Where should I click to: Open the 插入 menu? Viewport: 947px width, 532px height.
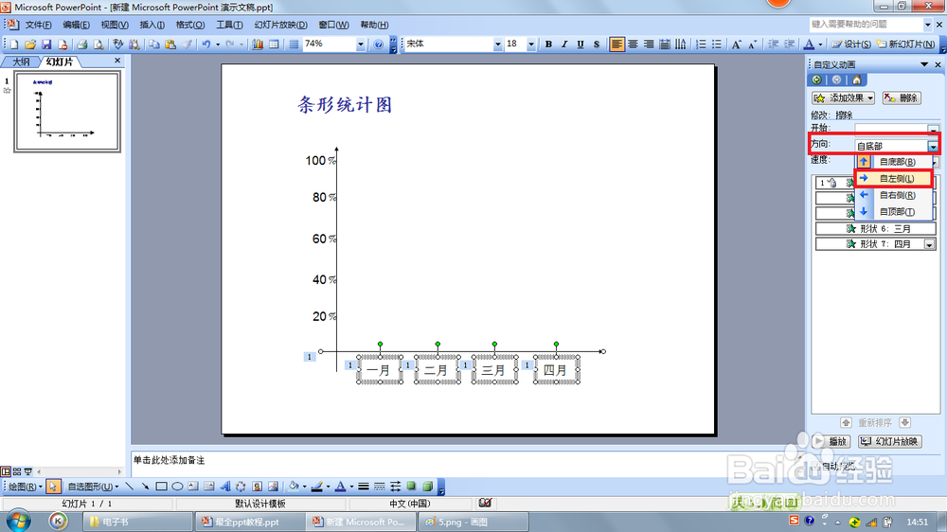tap(152, 25)
